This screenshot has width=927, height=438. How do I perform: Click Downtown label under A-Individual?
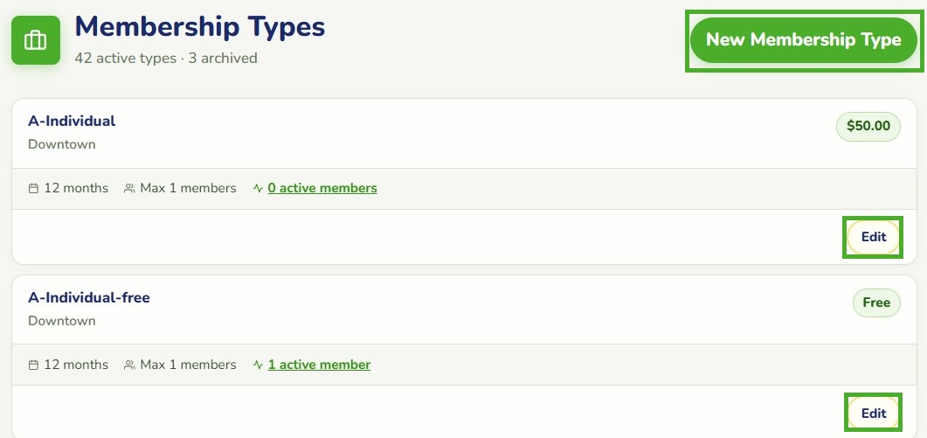click(x=61, y=144)
